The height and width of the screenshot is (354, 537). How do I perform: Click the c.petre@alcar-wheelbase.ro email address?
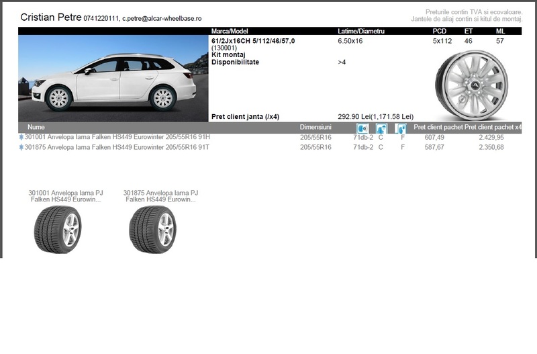click(x=162, y=19)
